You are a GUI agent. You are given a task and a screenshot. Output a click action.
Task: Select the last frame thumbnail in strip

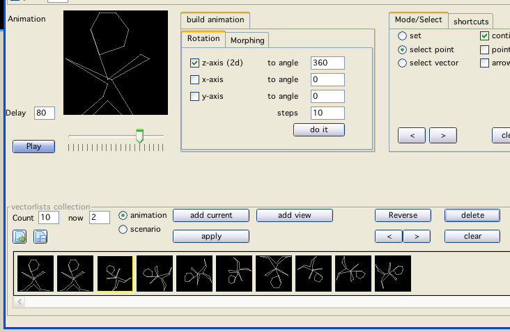pyautogui.click(x=393, y=274)
